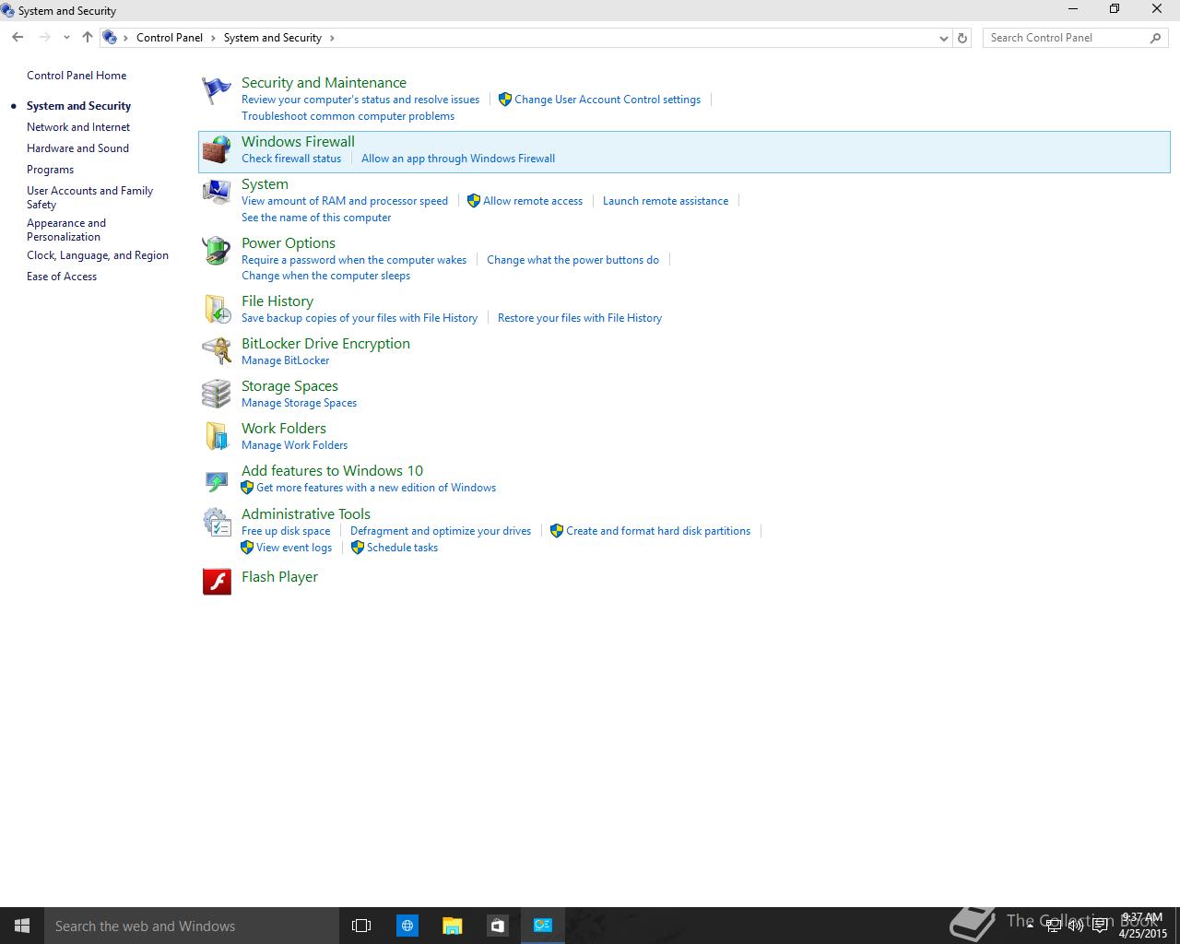Viewport: 1180px width, 944px height.
Task: Open Ease of Access category
Action: pos(62,277)
